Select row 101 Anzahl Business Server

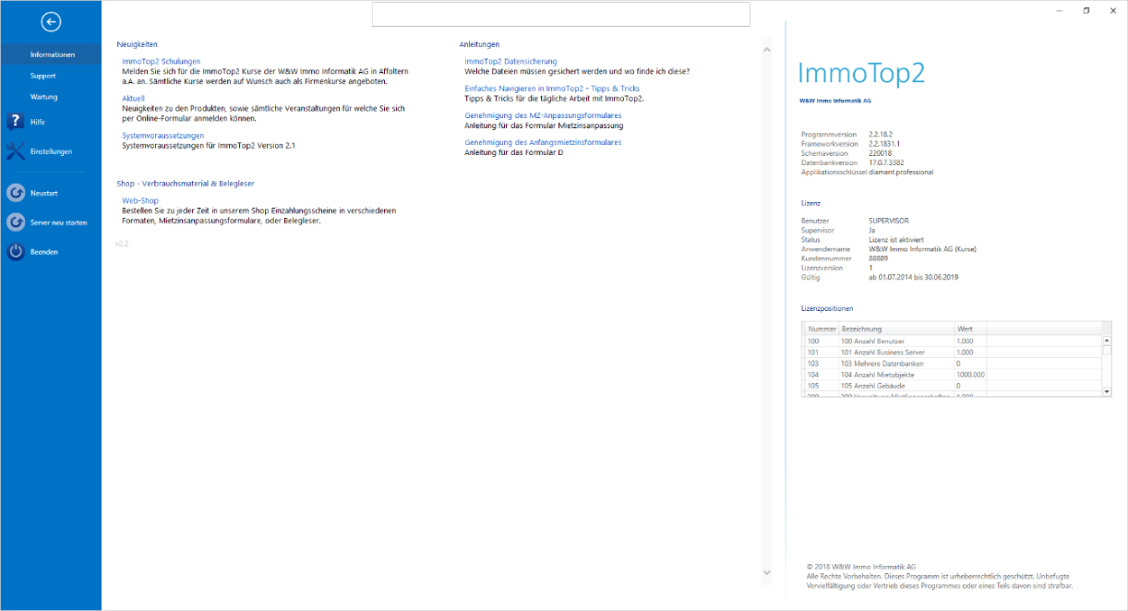[x=953, y=352]
